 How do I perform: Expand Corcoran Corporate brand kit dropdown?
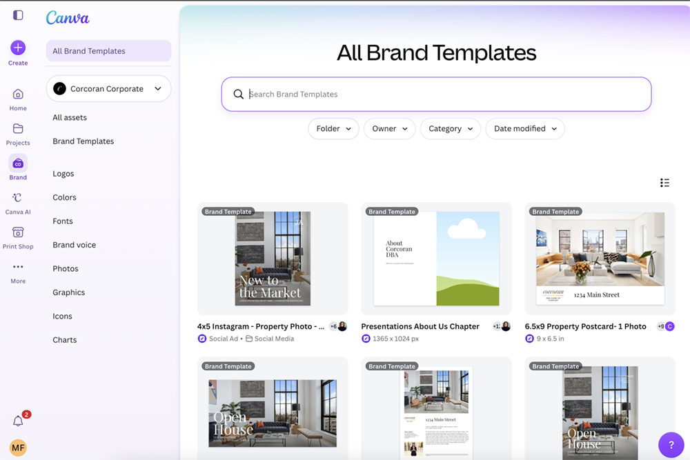(109, 88)
